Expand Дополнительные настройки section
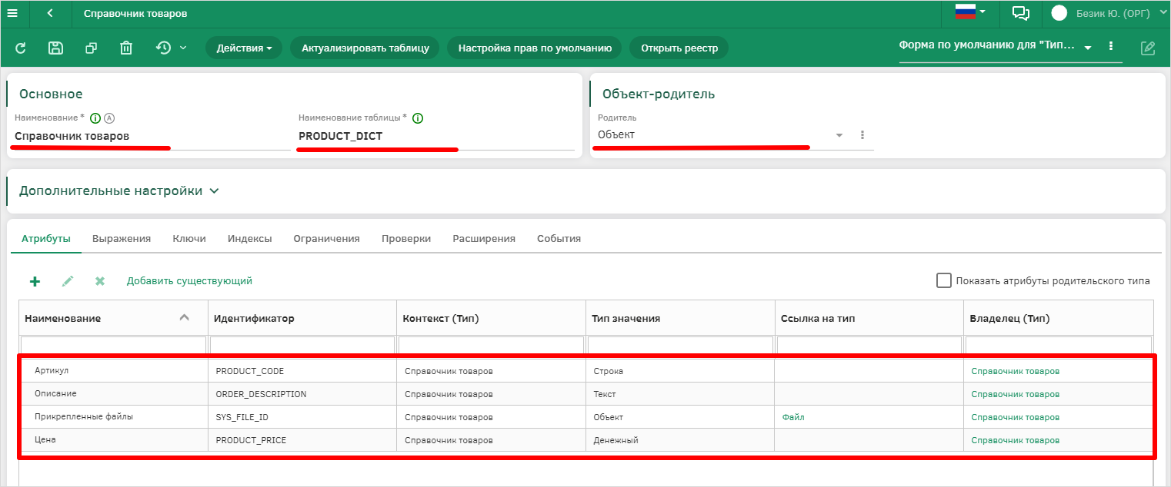1171x487 pixels. [119, 190]
